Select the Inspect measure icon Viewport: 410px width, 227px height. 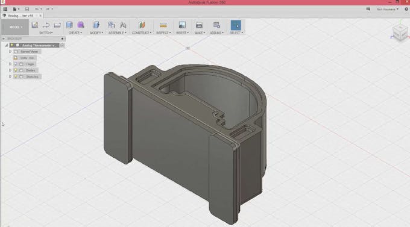(163, 25)
